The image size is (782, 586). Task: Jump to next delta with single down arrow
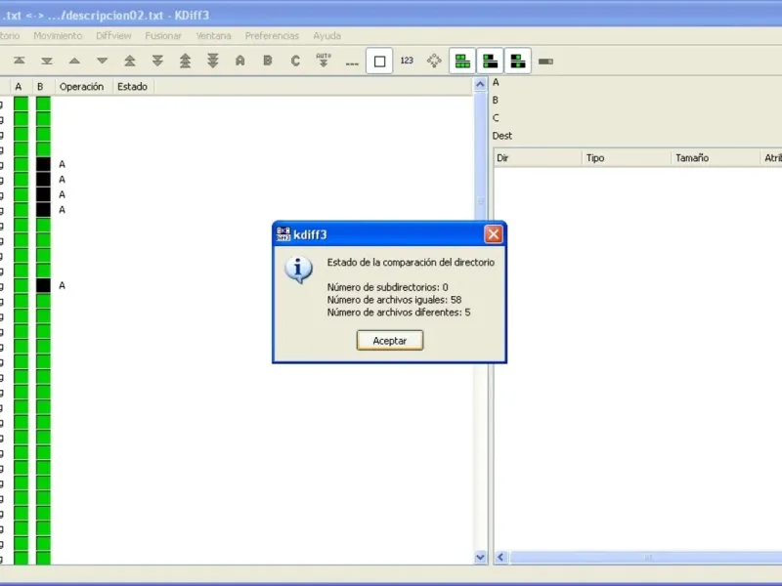pyautogui.click(x=103, y=61)
